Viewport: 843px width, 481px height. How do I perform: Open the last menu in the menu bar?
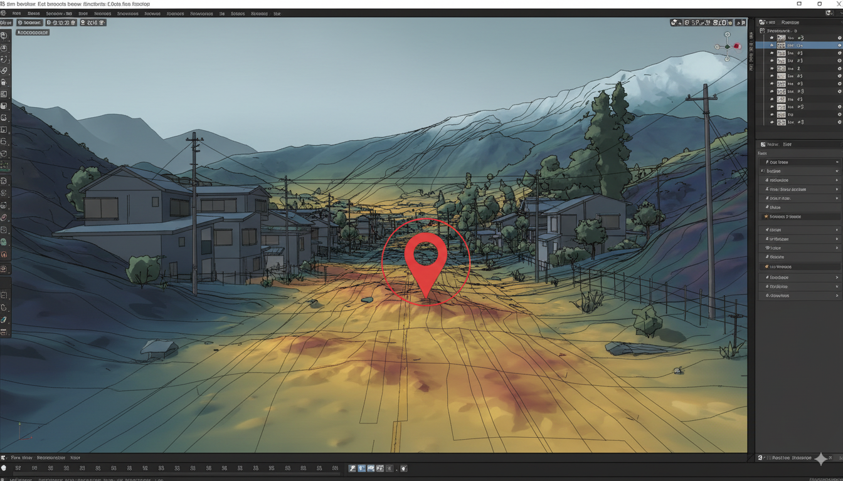click(277, 13)
